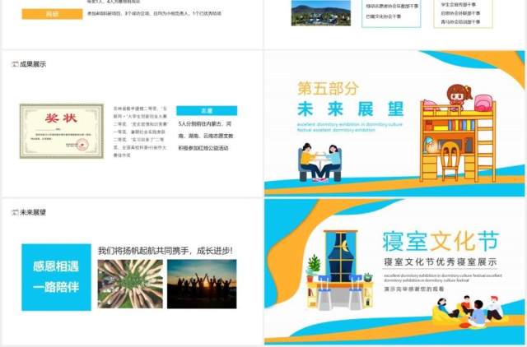Select the night window desk illustration
This screenshot has width=527, height=347.
click(340, 271)
